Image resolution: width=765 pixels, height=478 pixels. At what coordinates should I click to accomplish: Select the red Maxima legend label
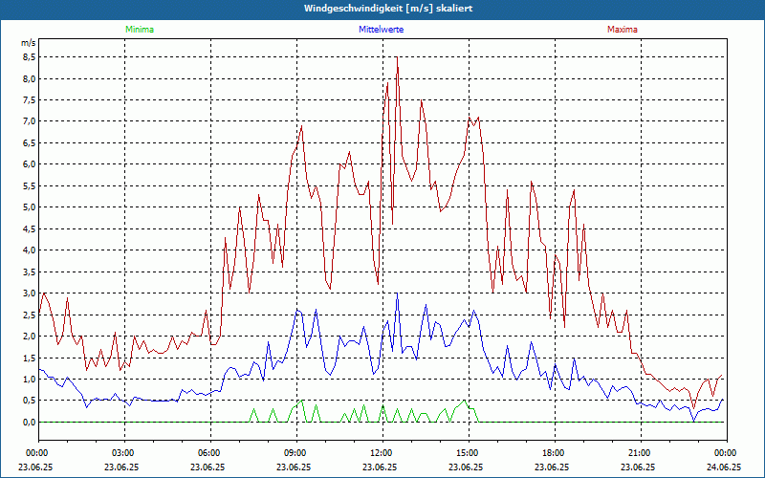click(622, 30)
